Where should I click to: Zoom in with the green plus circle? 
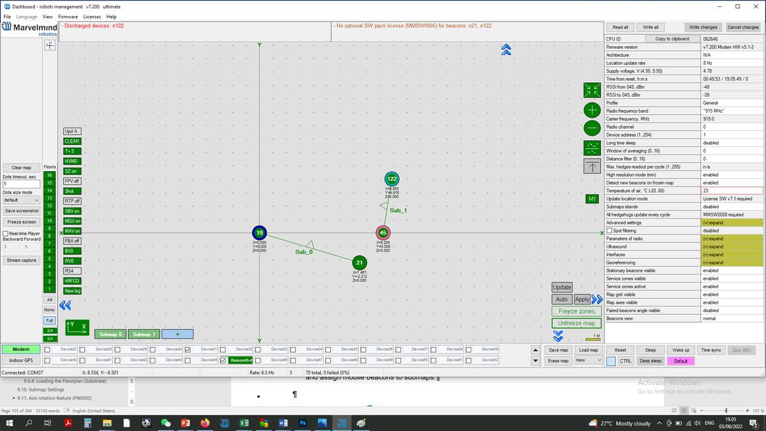(x=592, y=110)
